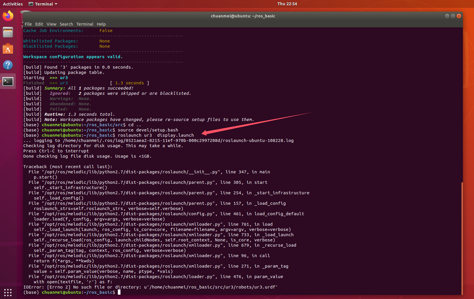
Task: Click at the terminal command prompt cursor
Action: [x=119, y=292]
